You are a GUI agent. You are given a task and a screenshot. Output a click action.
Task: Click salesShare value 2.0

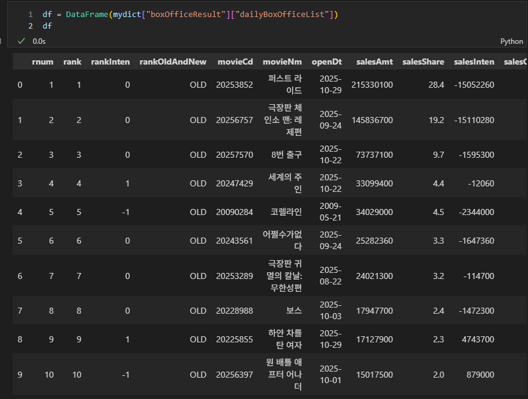pos(438,375)
